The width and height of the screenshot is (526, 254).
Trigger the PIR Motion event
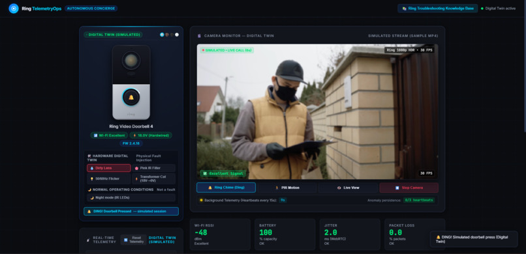click(287, 188)
